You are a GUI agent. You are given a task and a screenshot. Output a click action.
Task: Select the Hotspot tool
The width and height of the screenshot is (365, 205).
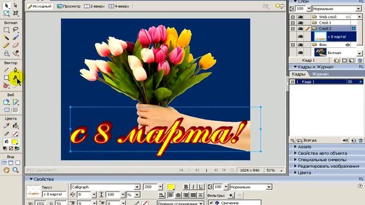[x=6, y=102]
